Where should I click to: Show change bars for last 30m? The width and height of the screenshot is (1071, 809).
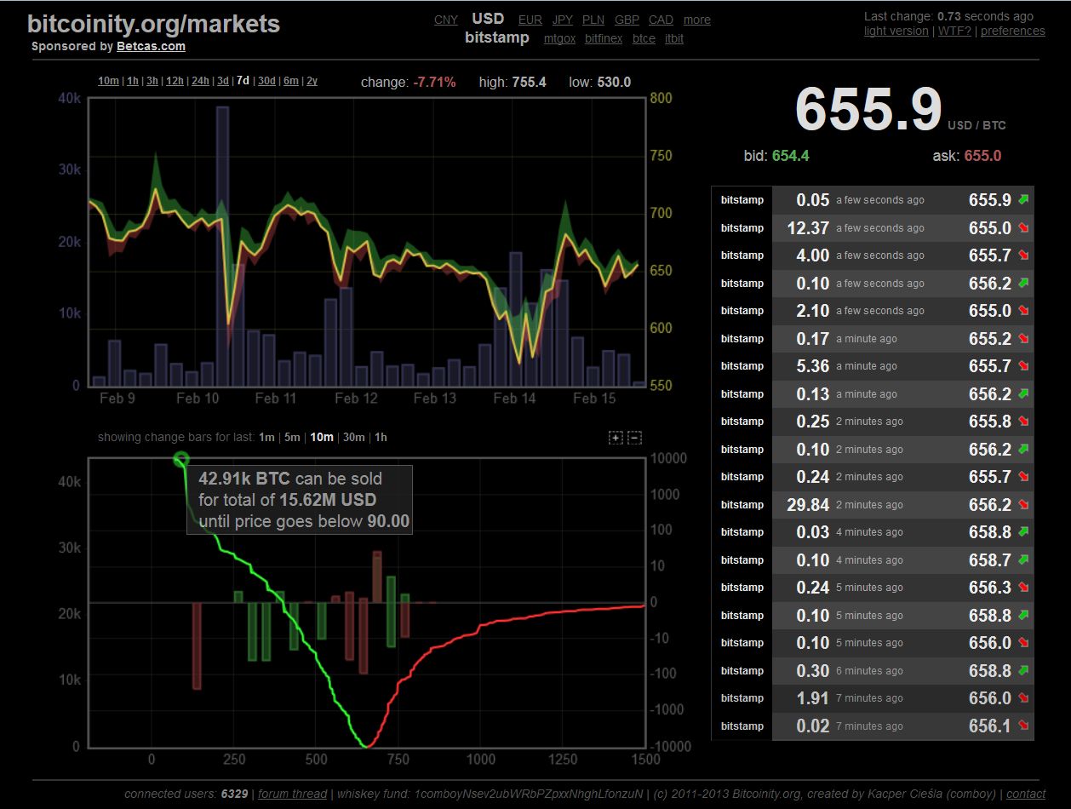click(x=353, y=437)
